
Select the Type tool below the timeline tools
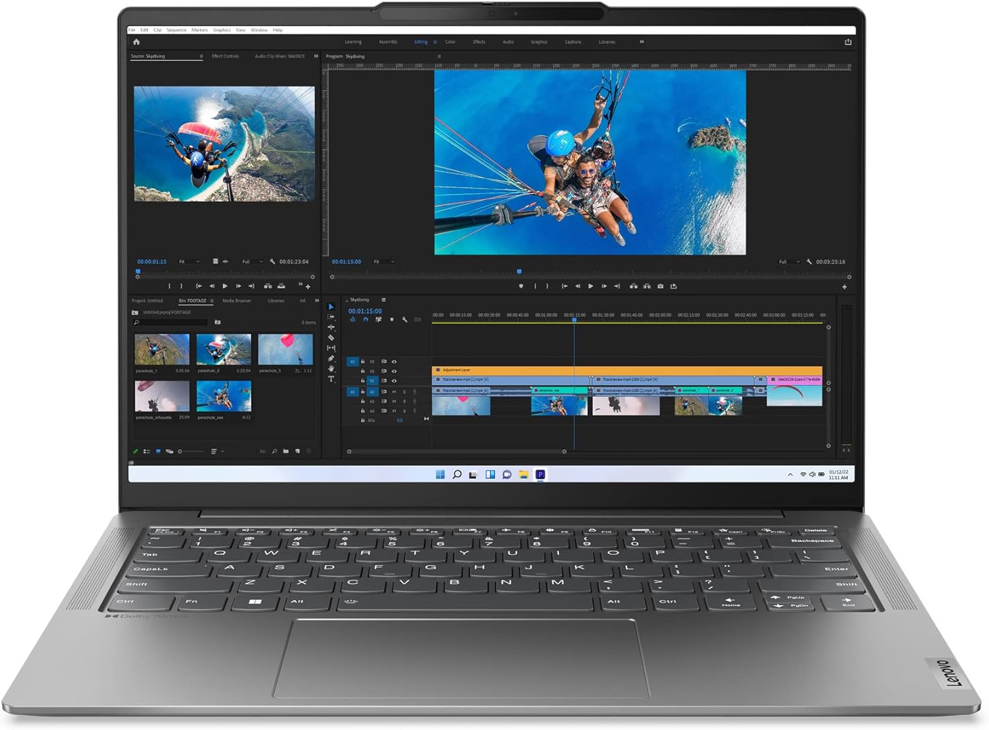(x=331, y=377)
